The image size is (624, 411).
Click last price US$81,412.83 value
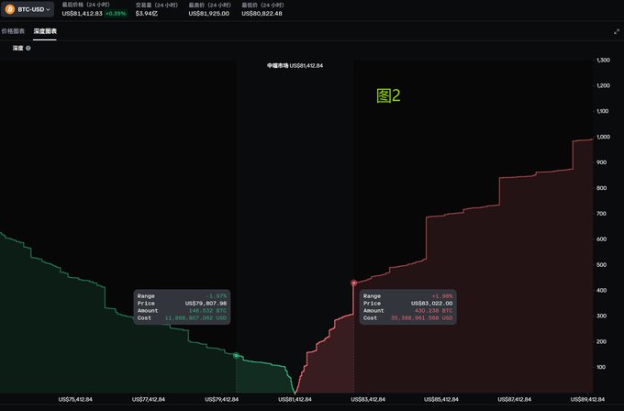(82, 14)
